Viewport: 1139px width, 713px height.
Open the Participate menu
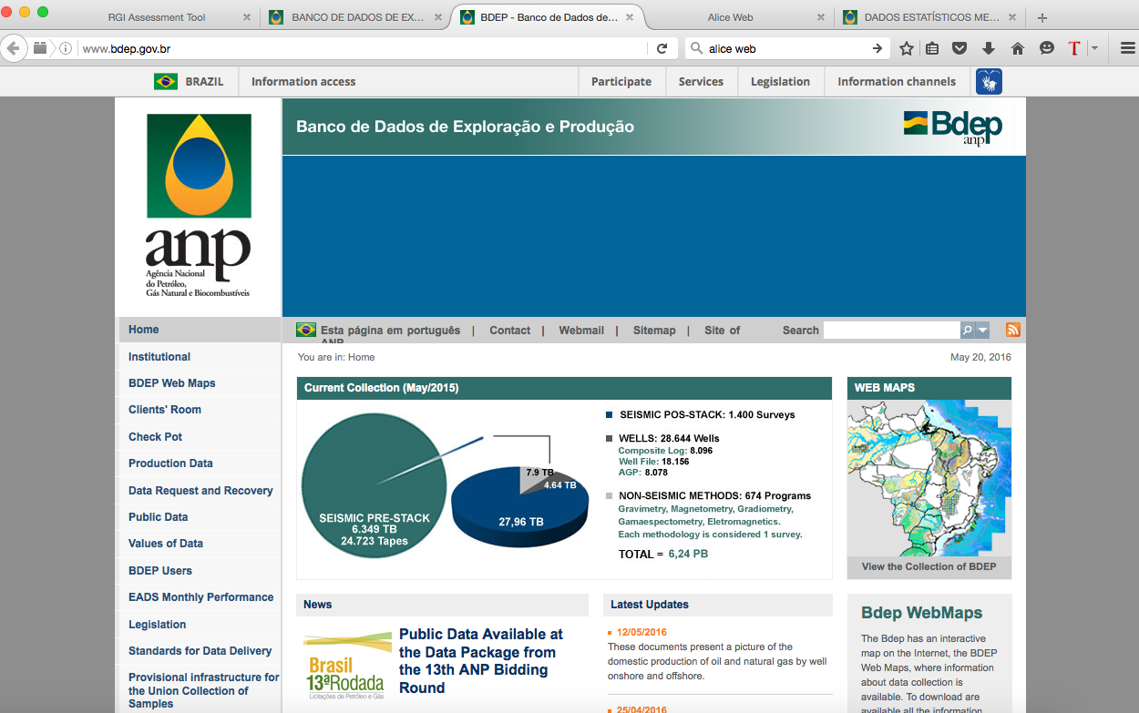click(x=621, y=81)
